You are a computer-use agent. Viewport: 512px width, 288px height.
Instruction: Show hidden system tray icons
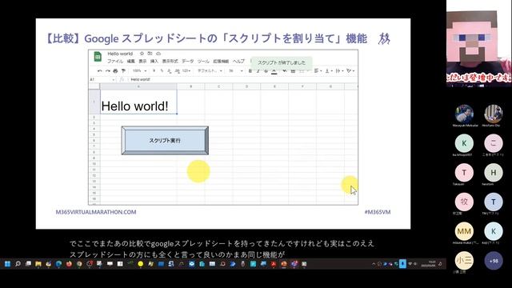[374, 264]
